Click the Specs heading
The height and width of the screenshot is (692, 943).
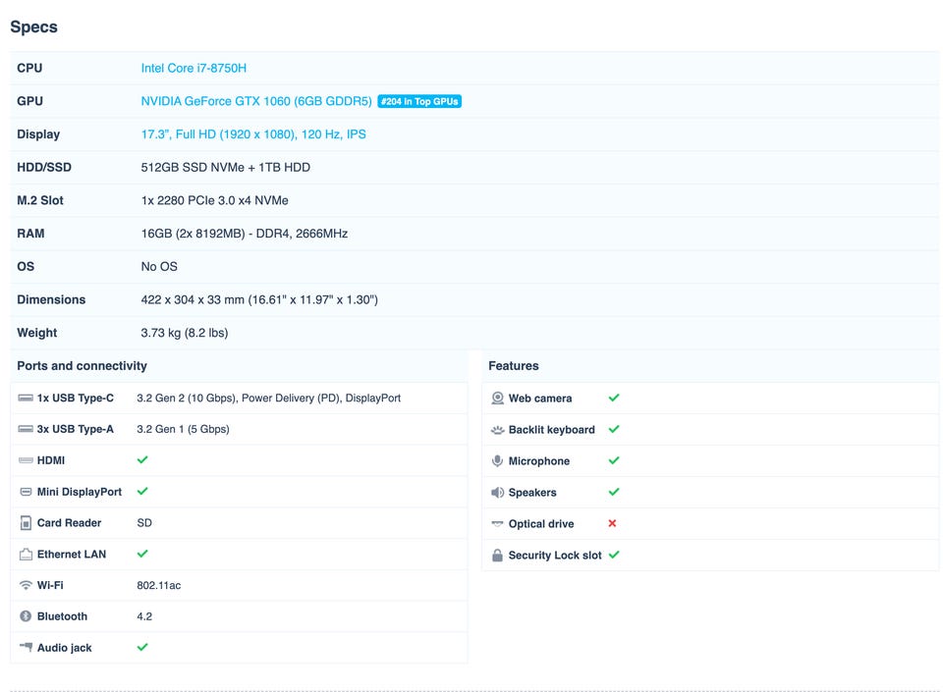pyautogui.click(x=33, y=27)
